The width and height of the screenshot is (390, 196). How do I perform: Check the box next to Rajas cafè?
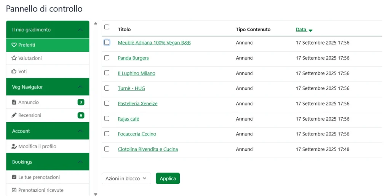pos(107,118)
